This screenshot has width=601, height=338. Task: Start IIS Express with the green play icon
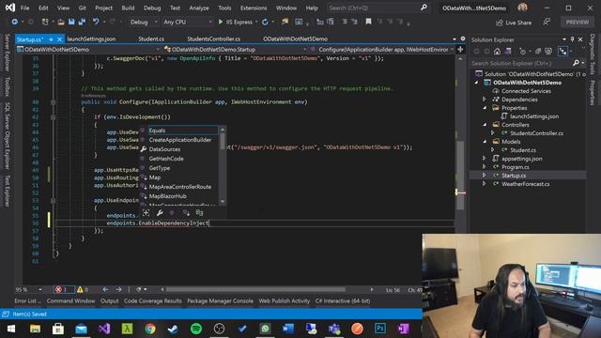(221, 23)
